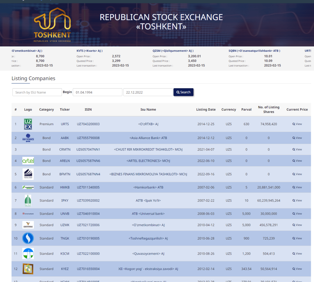View current price for URTS
314x282 pixels.
click(297, 124)
